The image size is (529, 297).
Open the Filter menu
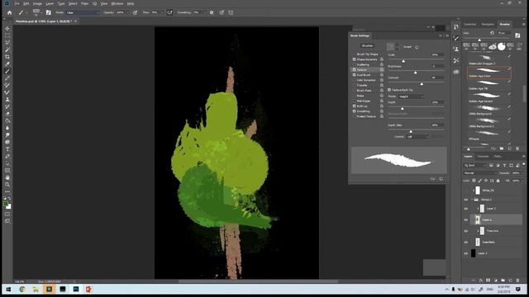pyautogui.click(x=84, y=3)
